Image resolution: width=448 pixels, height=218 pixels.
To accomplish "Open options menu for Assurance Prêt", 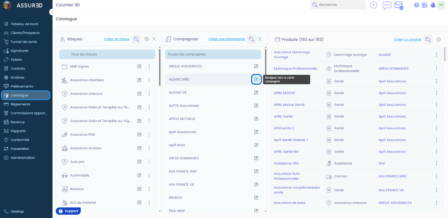I will click(149, 134).
